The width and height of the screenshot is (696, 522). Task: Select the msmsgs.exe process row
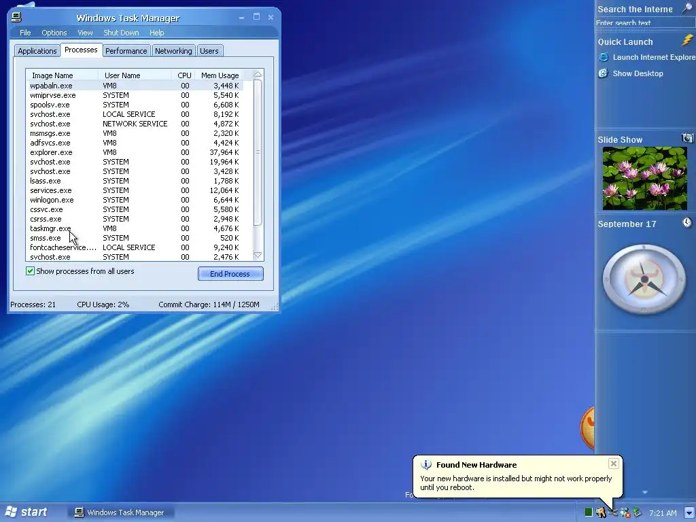pos(136,133)
